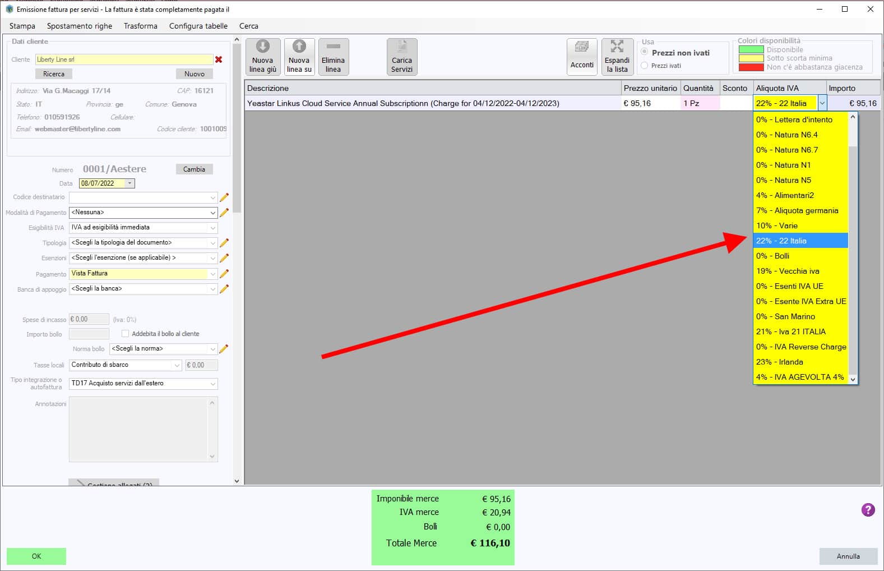Open Esigibilità IVA dropdown
Viewport: 884px width, 571px height.
tap(212, 228)
